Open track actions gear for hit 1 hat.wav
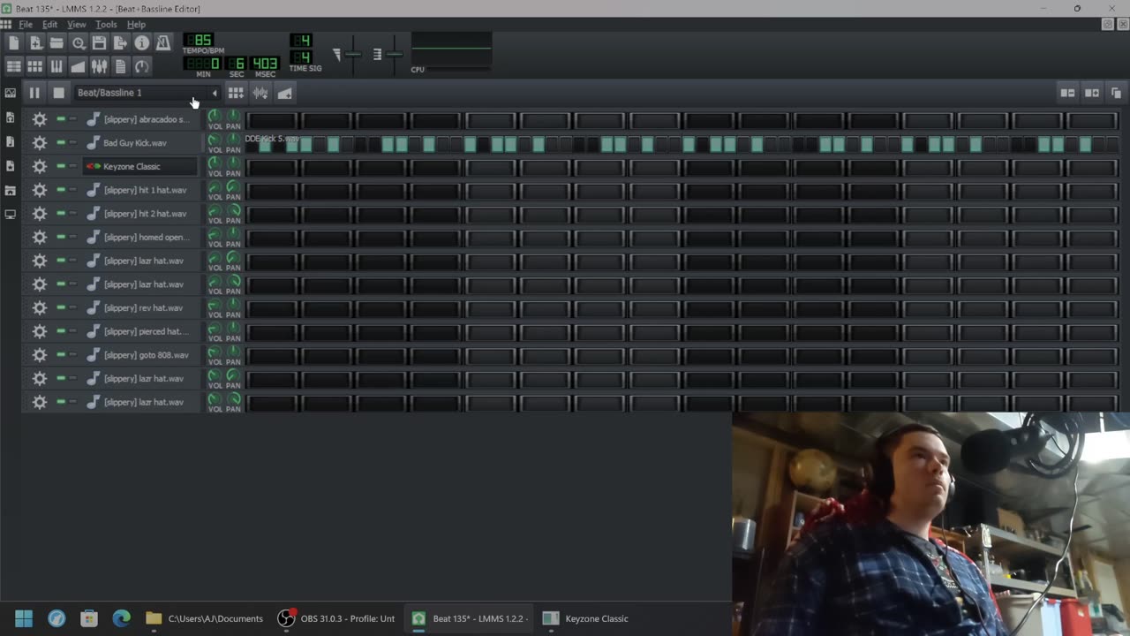Screen dimensions: 1130x636 point(39,190)
